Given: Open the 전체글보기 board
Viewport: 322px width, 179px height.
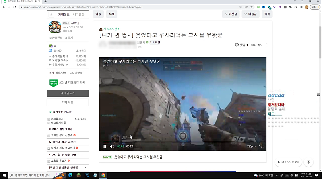Looking at the screenshot, I should 57,119.
